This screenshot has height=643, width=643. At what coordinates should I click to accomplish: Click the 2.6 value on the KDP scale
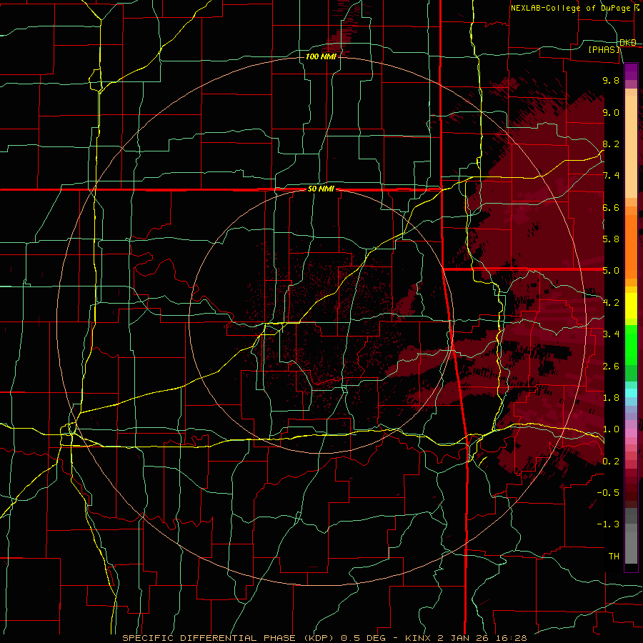[x=611, y=367]
